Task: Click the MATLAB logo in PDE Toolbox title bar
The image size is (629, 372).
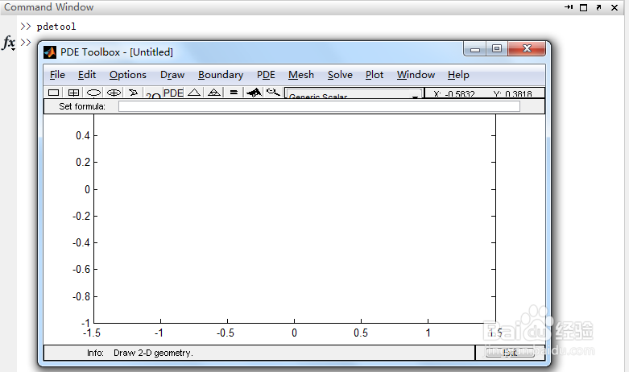Action: click(x=50, y=52)
